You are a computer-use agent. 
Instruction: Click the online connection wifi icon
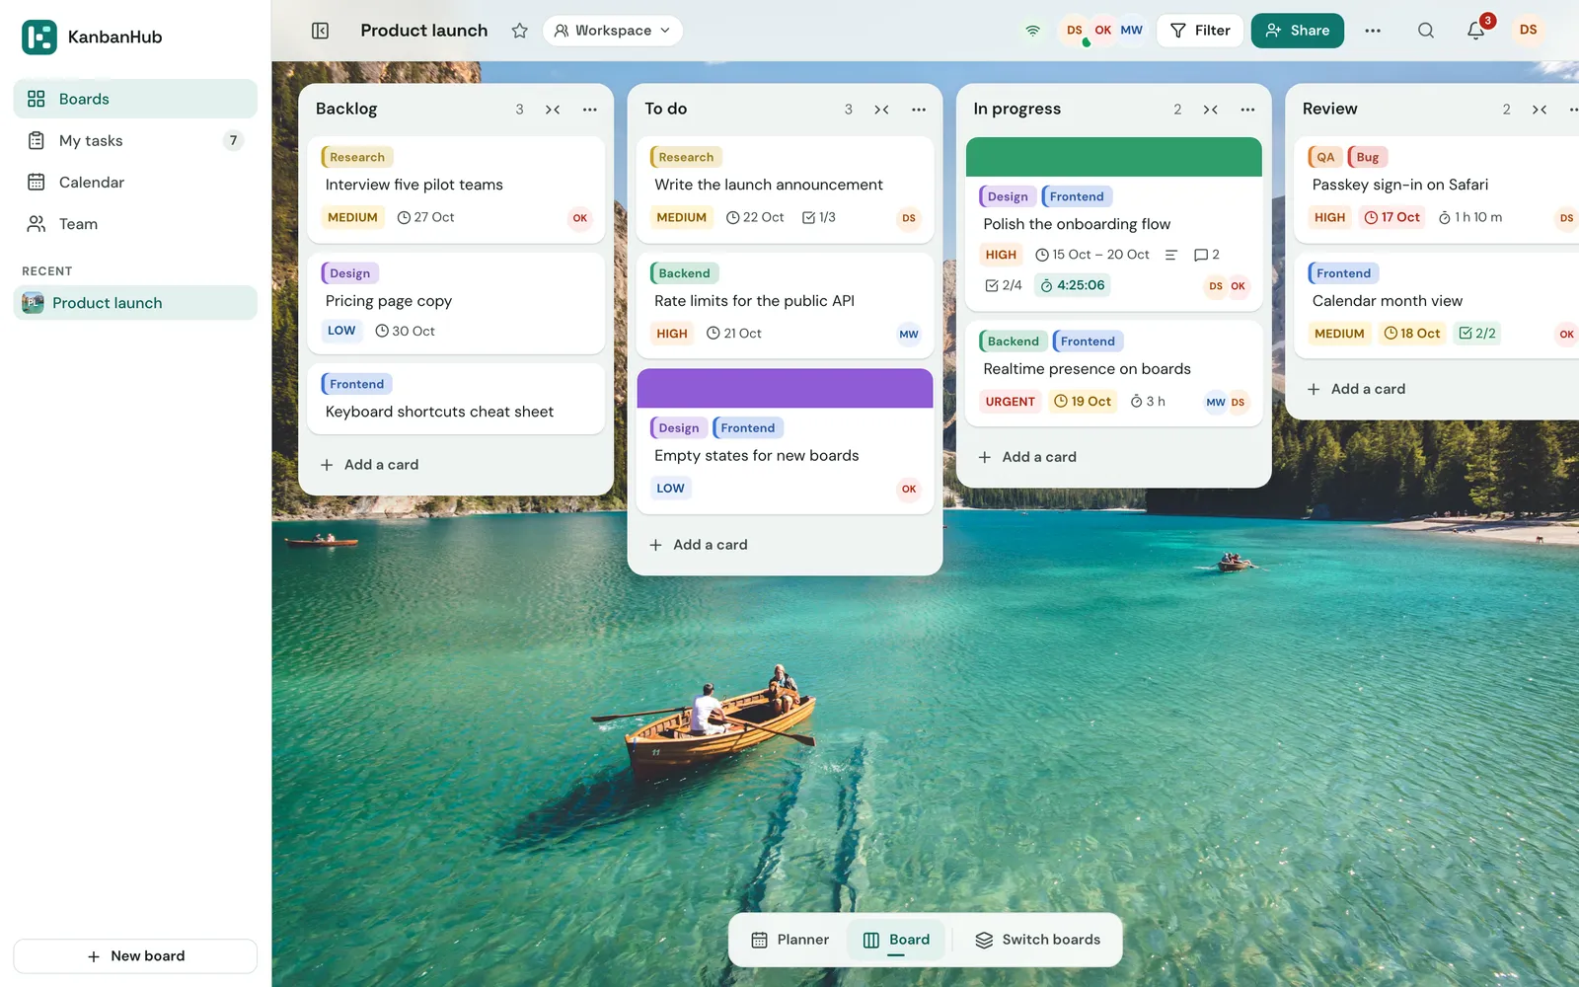[1032, 31]
